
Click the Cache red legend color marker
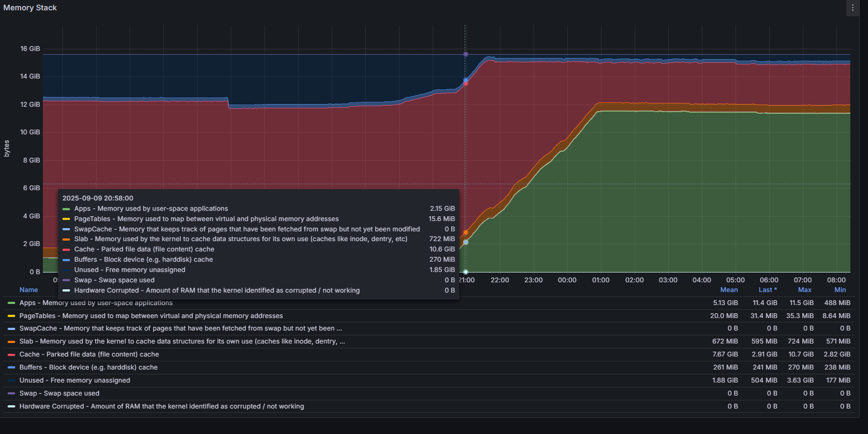tap(11, 354)
